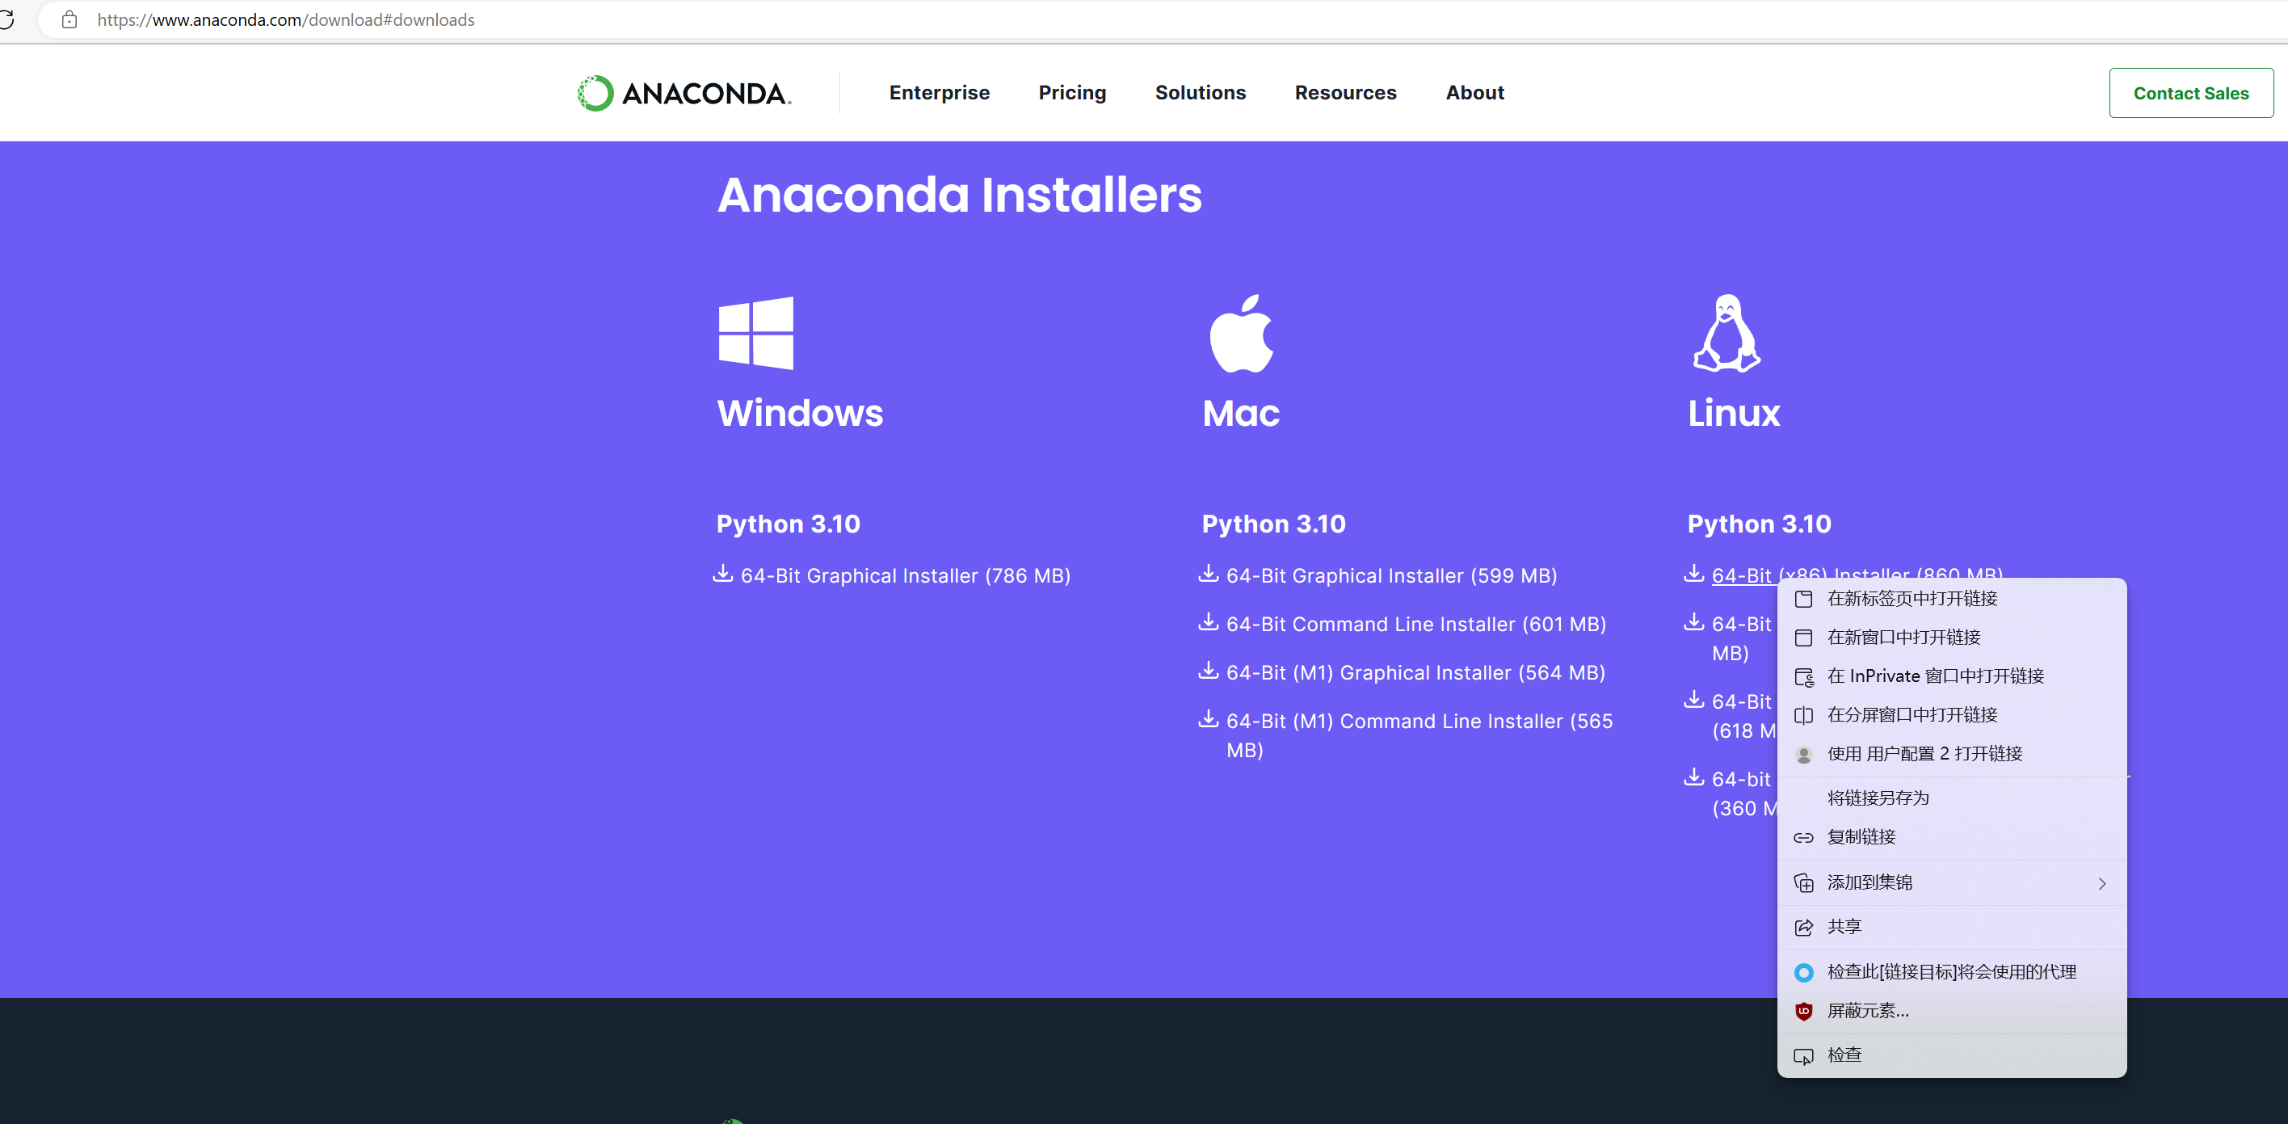Select 将链接另存为 in context menu

(x=1951, y=799)
